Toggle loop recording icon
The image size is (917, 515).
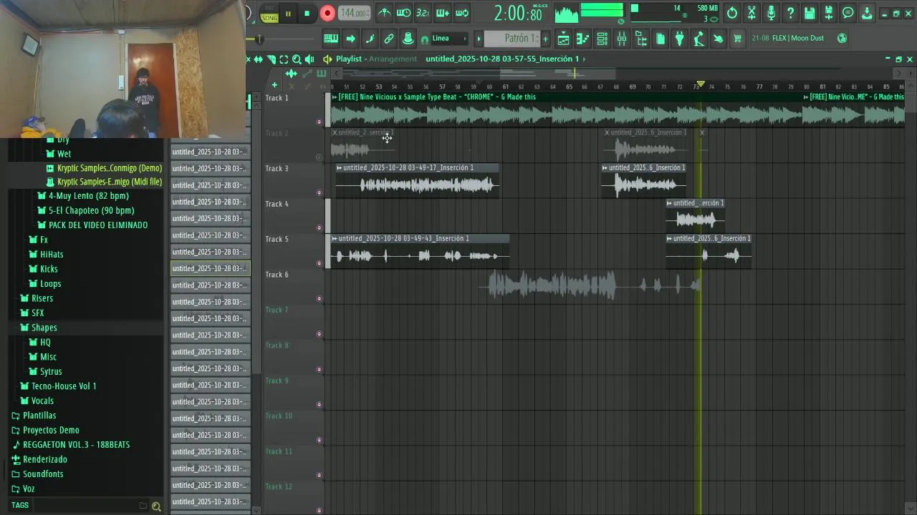click(462, 13)
